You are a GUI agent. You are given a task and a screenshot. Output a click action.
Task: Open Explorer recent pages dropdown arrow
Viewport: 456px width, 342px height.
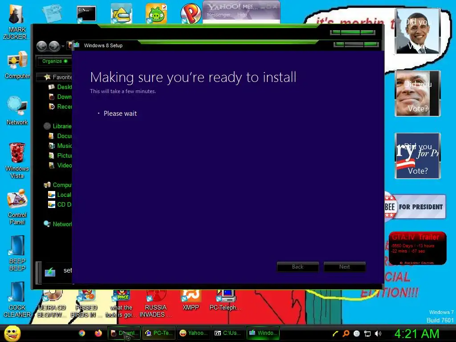pyautogui.click(x=63, y=46)
